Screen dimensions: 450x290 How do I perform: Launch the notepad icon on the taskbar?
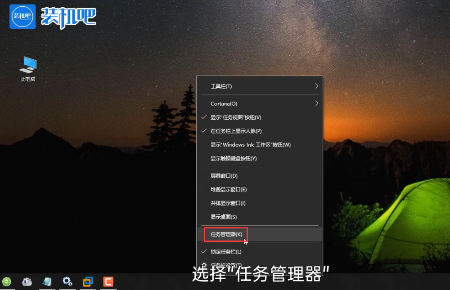tap(47, 282)
